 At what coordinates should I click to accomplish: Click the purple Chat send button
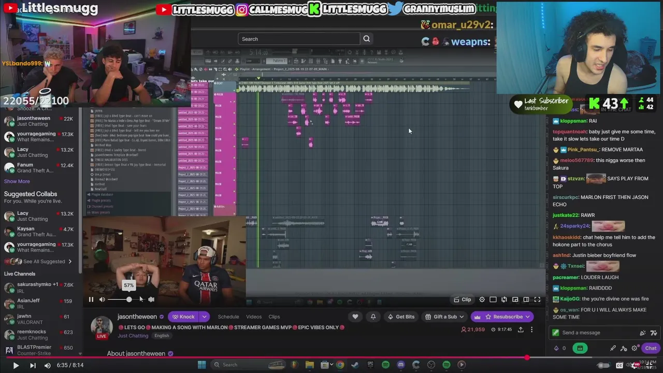(651, 348)
